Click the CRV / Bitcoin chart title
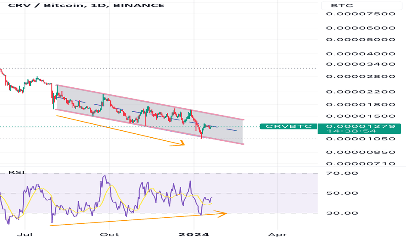406x239 pixels. point(86,5)
